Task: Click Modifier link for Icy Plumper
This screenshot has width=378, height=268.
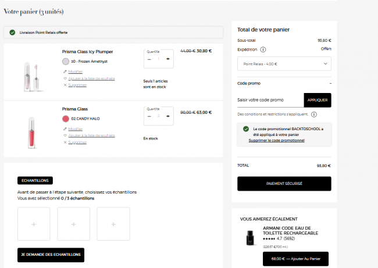Action: [x=75, y=72]
